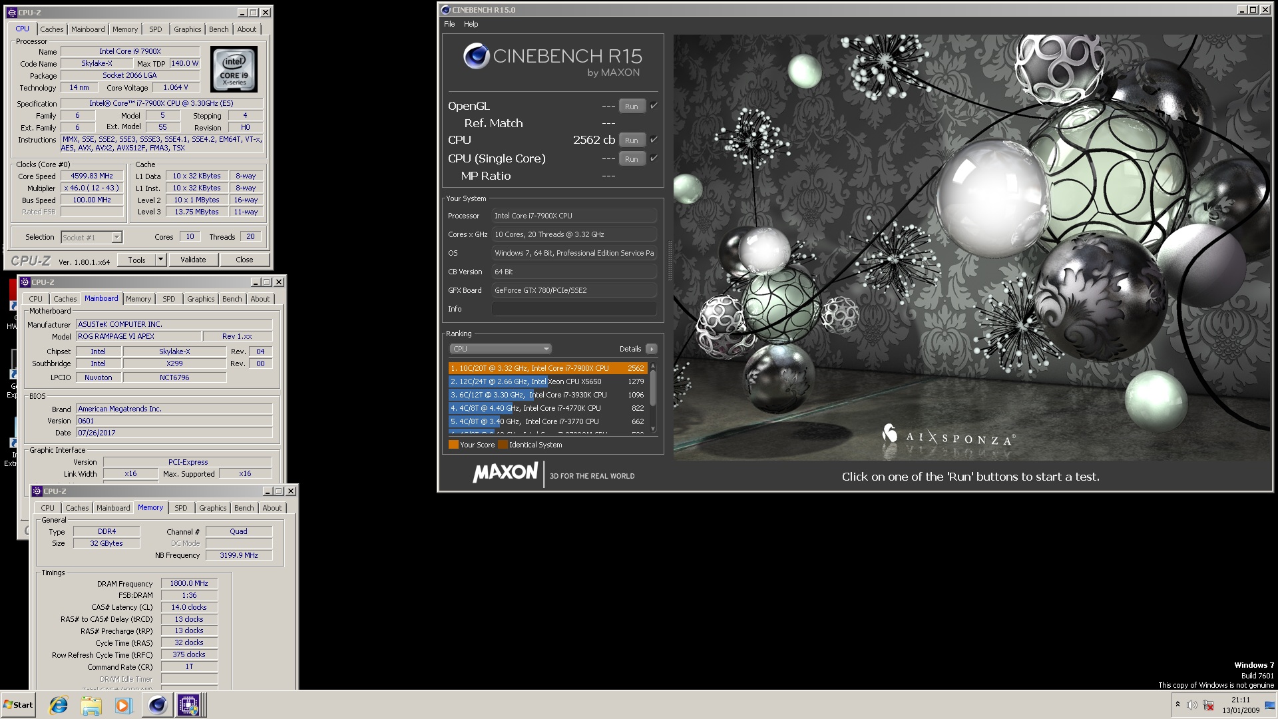This screenshot has width=1278, height=719.
Task: Click the Cinebench R15.0 title bar icon
Action: (446, 10)
